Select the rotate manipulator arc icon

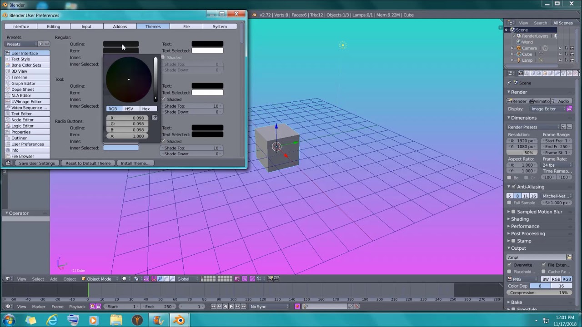(x=166, y=279)
